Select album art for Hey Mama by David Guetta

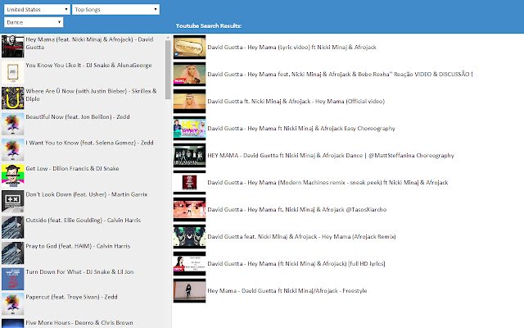coord(13,46)
